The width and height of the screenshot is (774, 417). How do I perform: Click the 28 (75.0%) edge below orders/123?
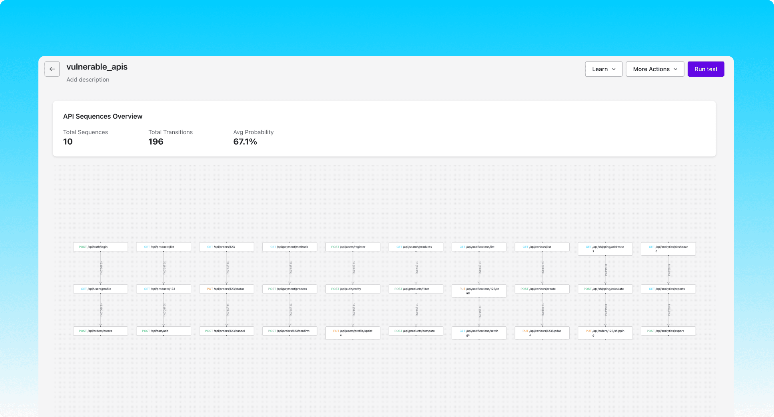pyautogui.click(x=227, y=268)
